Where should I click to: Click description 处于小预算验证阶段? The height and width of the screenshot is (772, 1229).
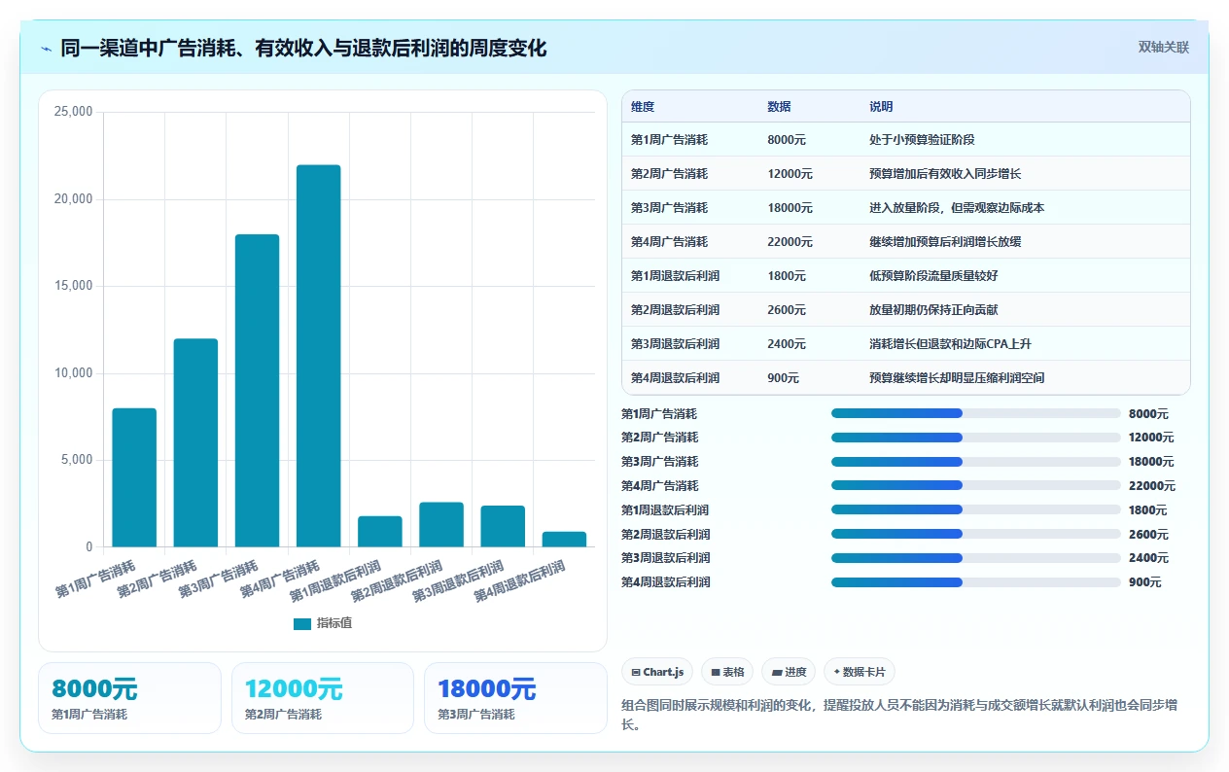[922, 140]
